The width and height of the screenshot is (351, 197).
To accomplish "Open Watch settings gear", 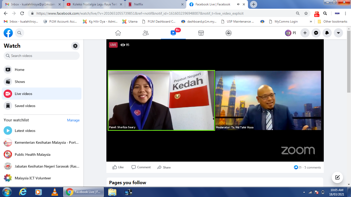I will point(75,46).
